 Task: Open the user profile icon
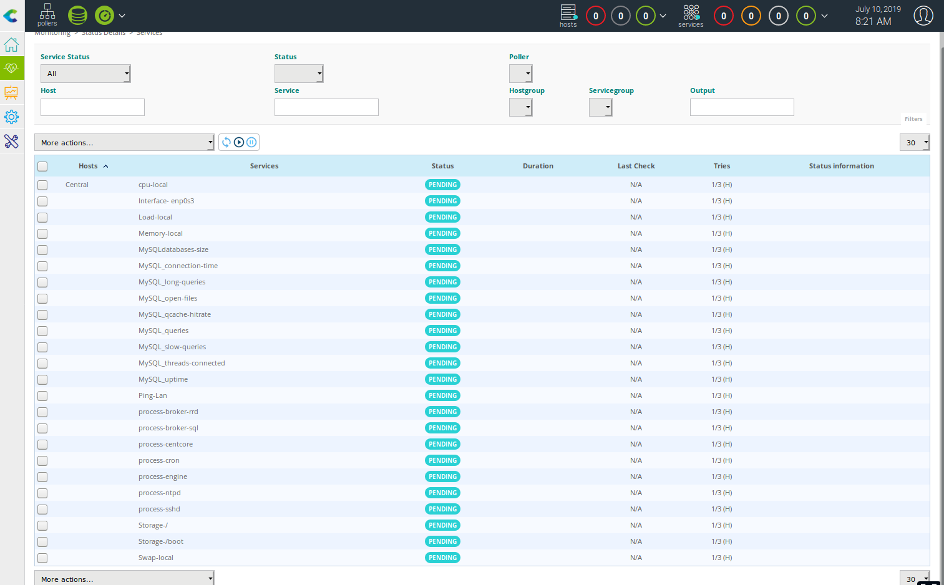tap(923, 16)
